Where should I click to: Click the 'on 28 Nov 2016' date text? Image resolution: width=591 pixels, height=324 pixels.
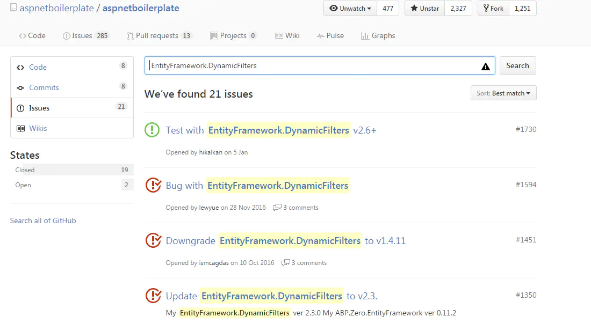[x=243, y=208]
